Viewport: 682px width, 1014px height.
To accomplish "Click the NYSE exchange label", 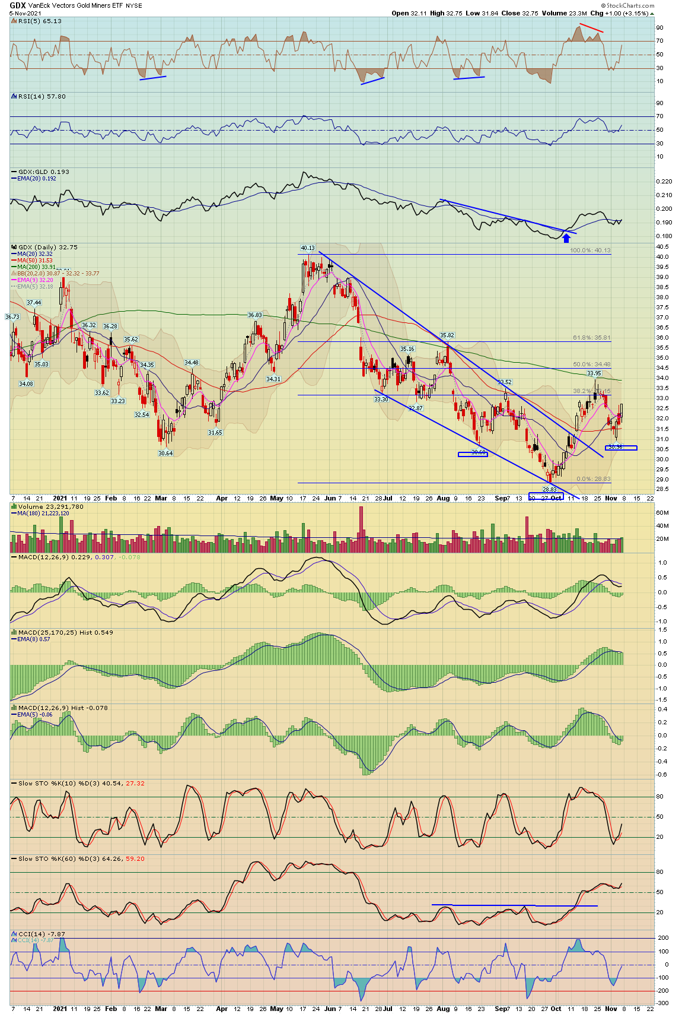I will coord(133,6).
